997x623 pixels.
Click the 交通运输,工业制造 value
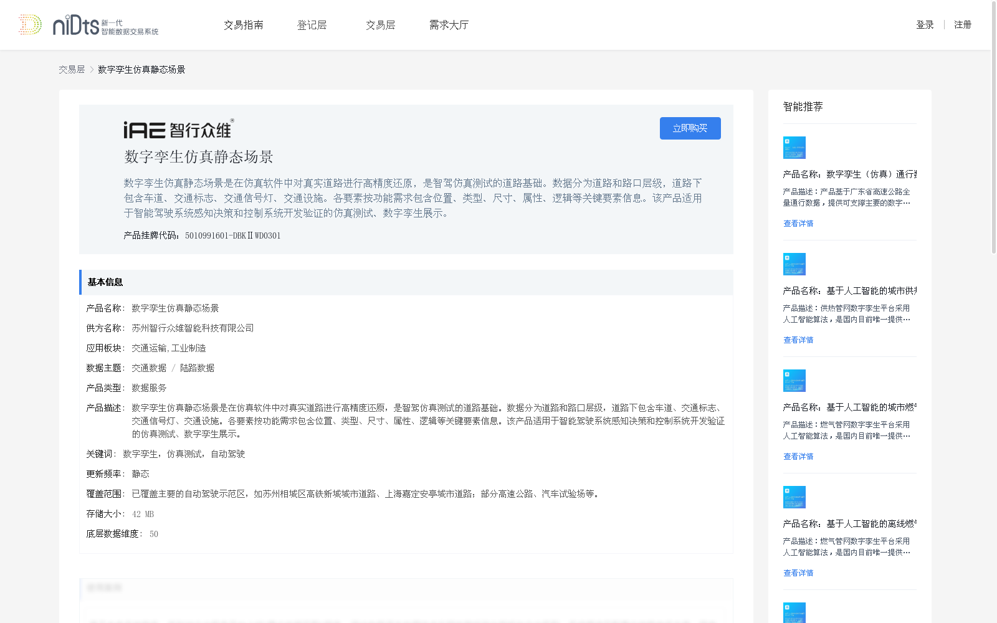[169, 348]
